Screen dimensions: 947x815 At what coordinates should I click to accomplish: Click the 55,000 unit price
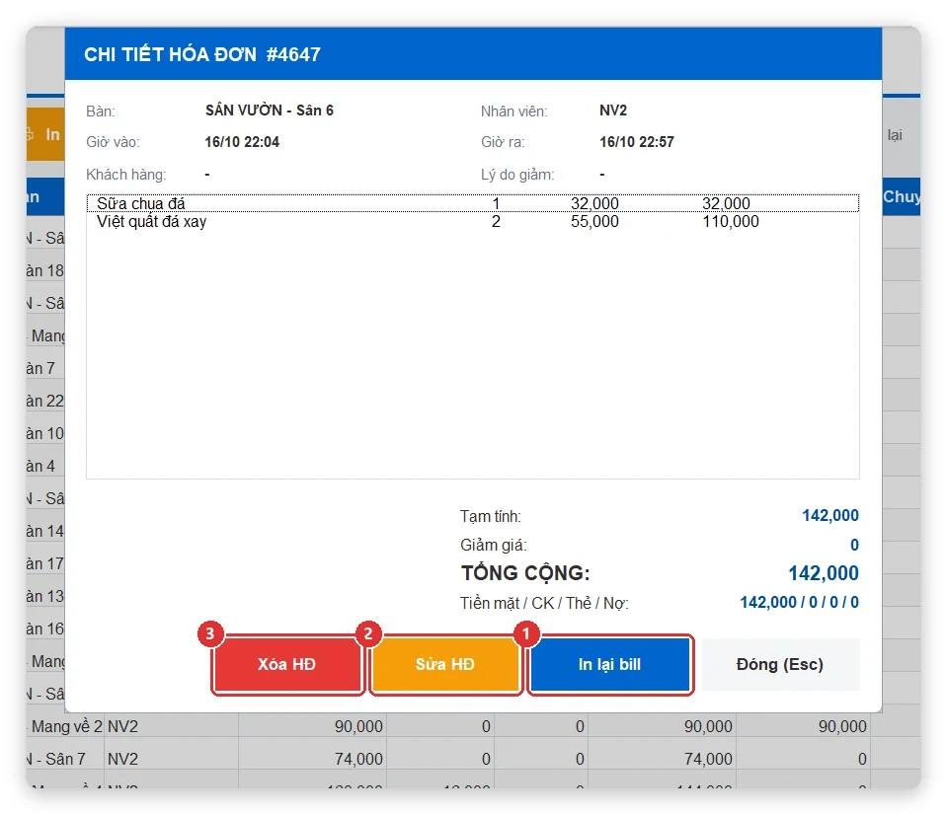tap(594, 221)
